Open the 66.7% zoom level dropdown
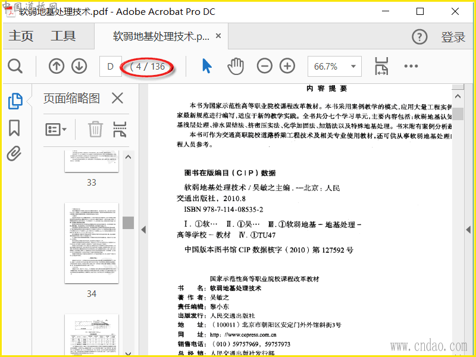Image resolution: width=476 pixels, height=357 pixels. [x=353, y=66]
